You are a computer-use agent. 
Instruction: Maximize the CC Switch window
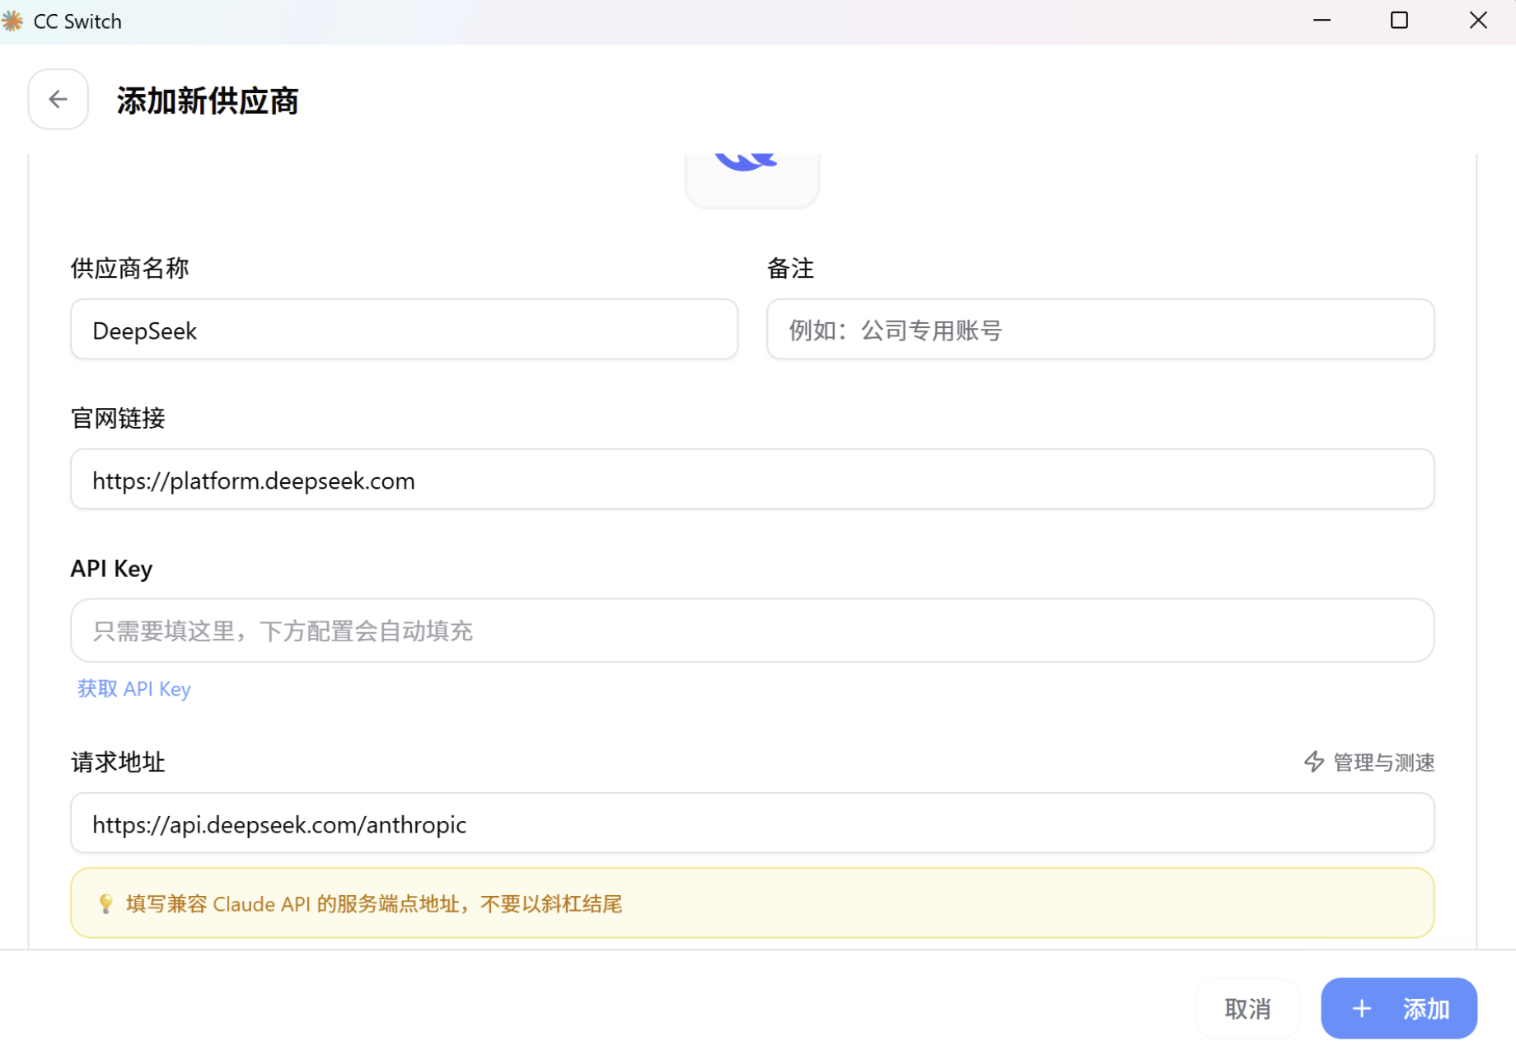1399,21
